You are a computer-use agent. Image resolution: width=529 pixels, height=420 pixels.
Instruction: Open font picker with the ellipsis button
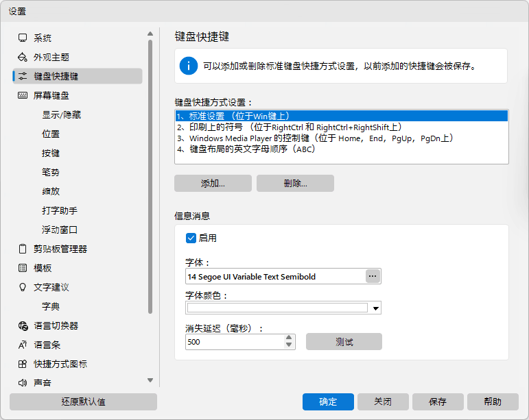click(373, 276)
